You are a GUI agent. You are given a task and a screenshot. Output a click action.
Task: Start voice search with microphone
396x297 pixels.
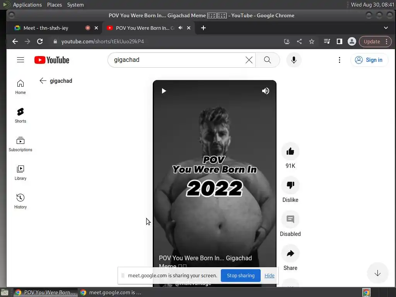pos(294,60)
